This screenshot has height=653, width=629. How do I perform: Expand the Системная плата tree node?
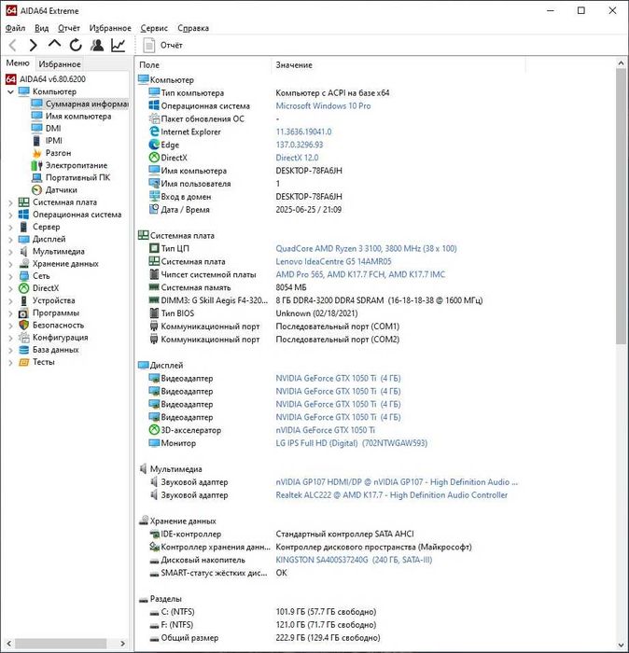(x=11, y=202)
